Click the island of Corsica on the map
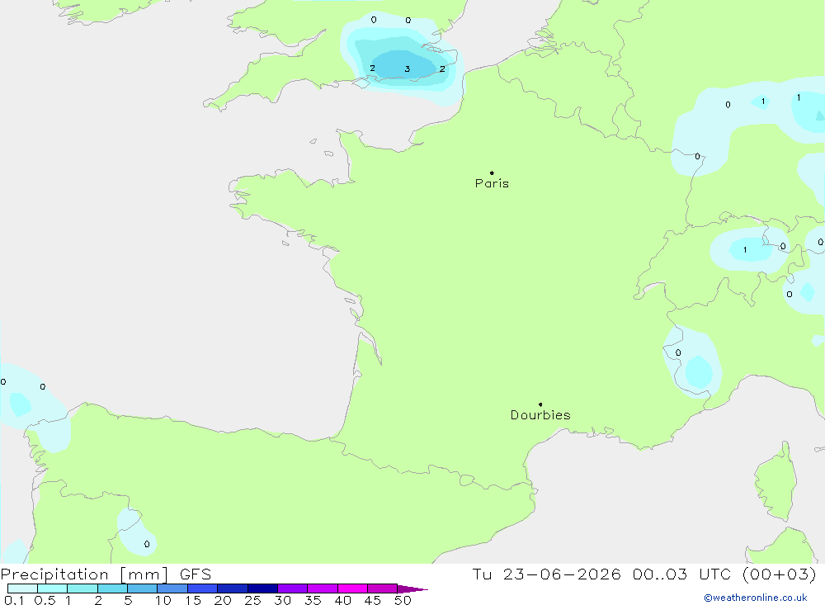This screenshot has width=825, height=605. [775, 482]
